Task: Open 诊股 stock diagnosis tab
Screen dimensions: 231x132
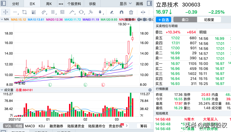Action: tap(92, 4)
